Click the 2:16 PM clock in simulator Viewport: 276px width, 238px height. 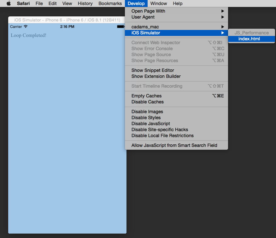point(67,27)
